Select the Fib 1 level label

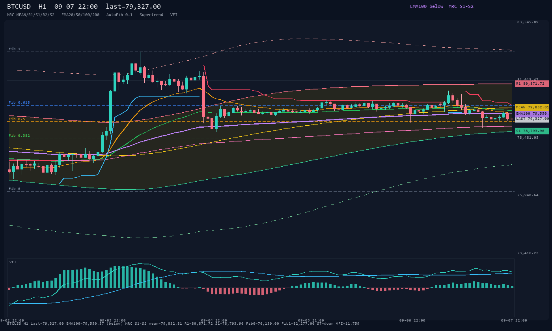pyautogui.click(x=15, y=49)
